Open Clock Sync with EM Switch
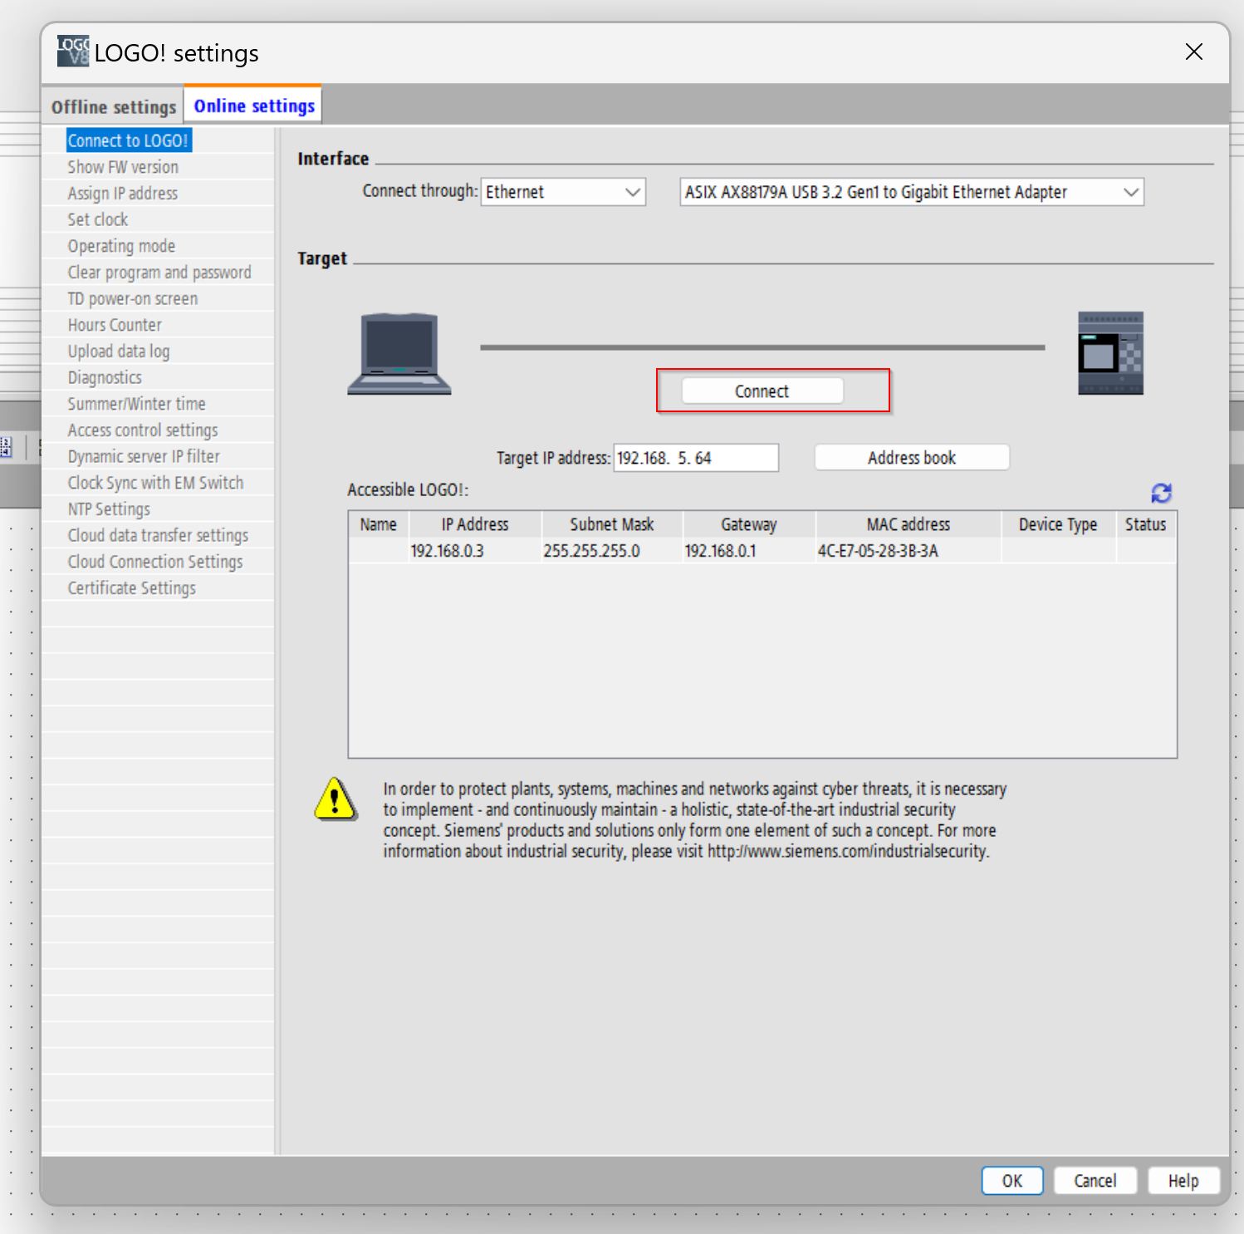This screenshot has height=1234, width=1244. click(155, 483)
